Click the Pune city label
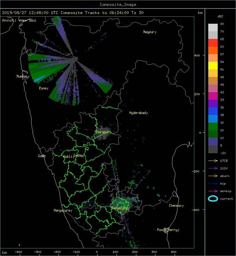The height and width of the screenshot is (256, 236). click(x=43, y=88)
